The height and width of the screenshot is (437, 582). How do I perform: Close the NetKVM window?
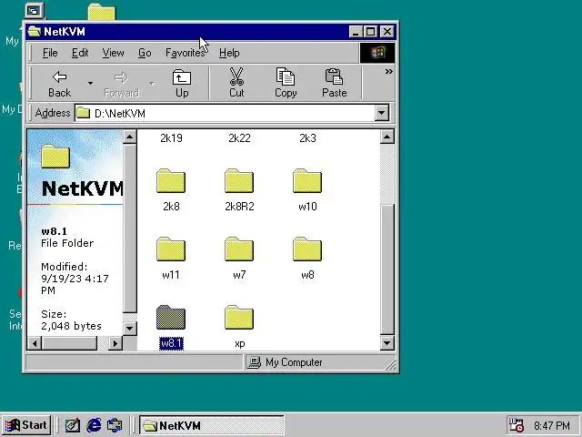387,32
